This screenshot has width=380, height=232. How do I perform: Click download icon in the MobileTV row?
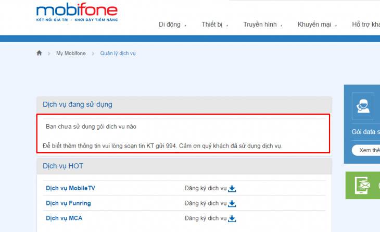pyautogui.click(x=232, y=188)
